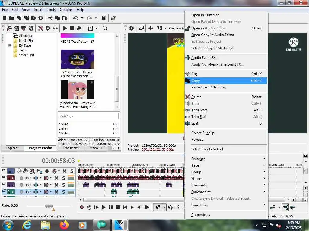Expand the Group submenu
The height and width of the screenshot is (231, 309).
click(x=226, y=172)
